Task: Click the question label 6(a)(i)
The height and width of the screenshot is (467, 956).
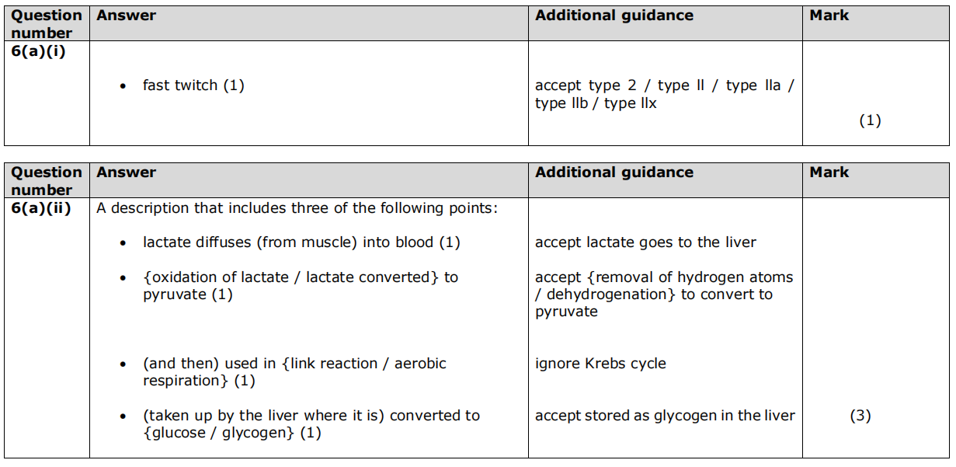Action: tap(38, 51)
